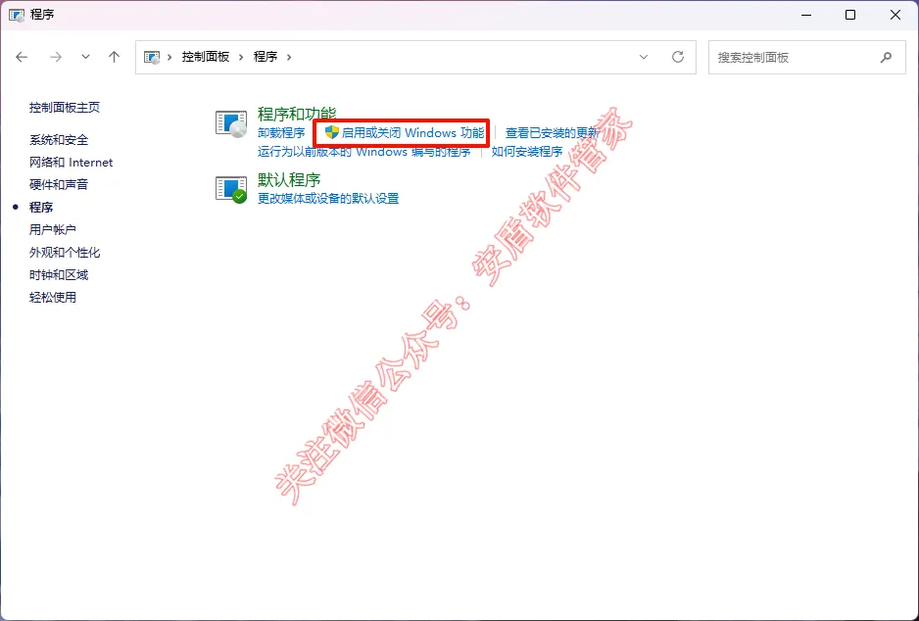The image size is (919, 621).
Task: Minimize the 程序 window
Action: 806,16
